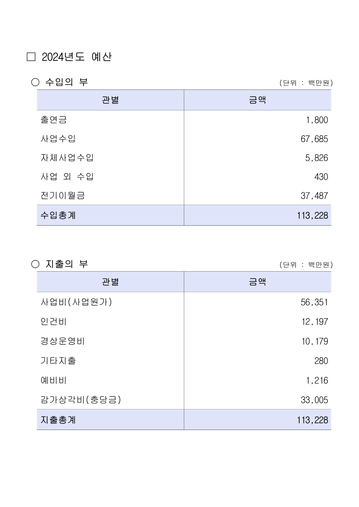Select the 2024년도 예산 heading
Viewport: 359px width, 507px height.
[x=77, y=57]
